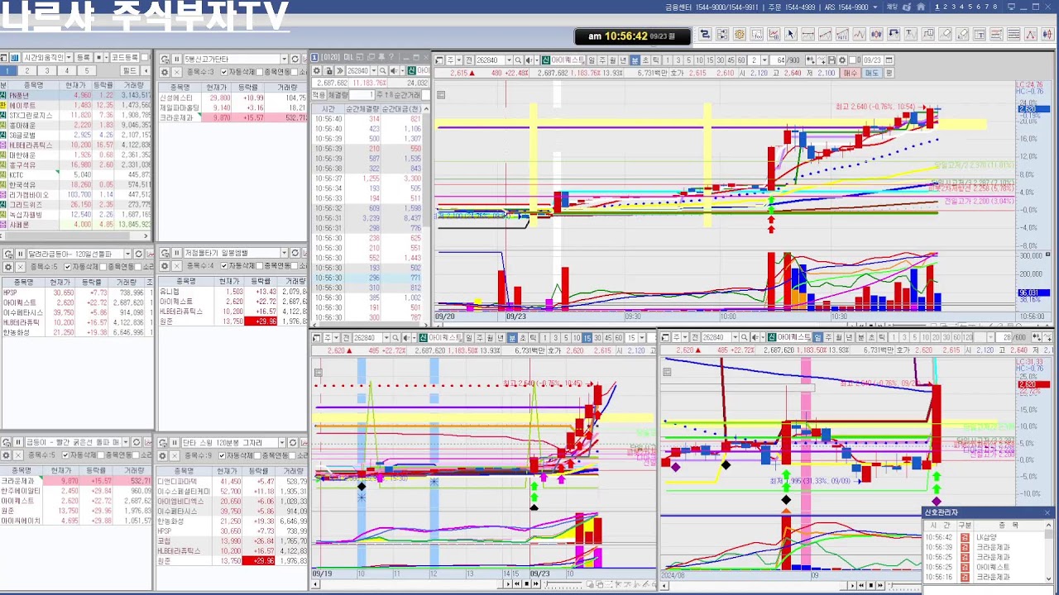Toggle 종목연동 checkbox in the 저점돌파기 일봉캡밸 panel
Viewport: 1059px width, 595px height.
[x=259, y=266]
